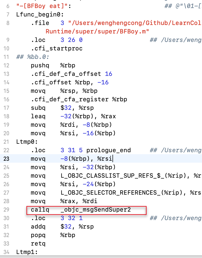Click the movq %rsi, -32(%rbp) instruction

73,167
